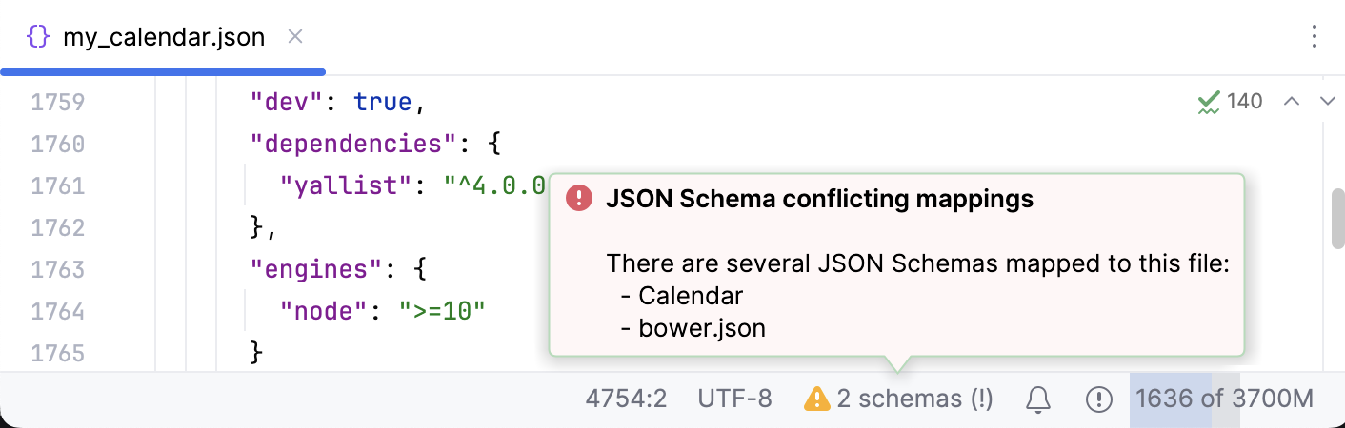This screenshot has height=428, width=1345.
Task: Go to next highlighted problem arrow
Action: [1328, 102]
